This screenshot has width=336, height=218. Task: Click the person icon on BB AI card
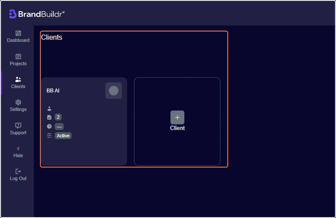coord(49,108)
